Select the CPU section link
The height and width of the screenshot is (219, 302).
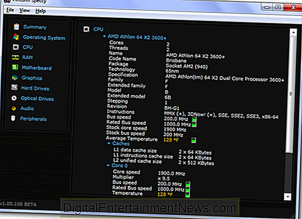tap(28, 47)
